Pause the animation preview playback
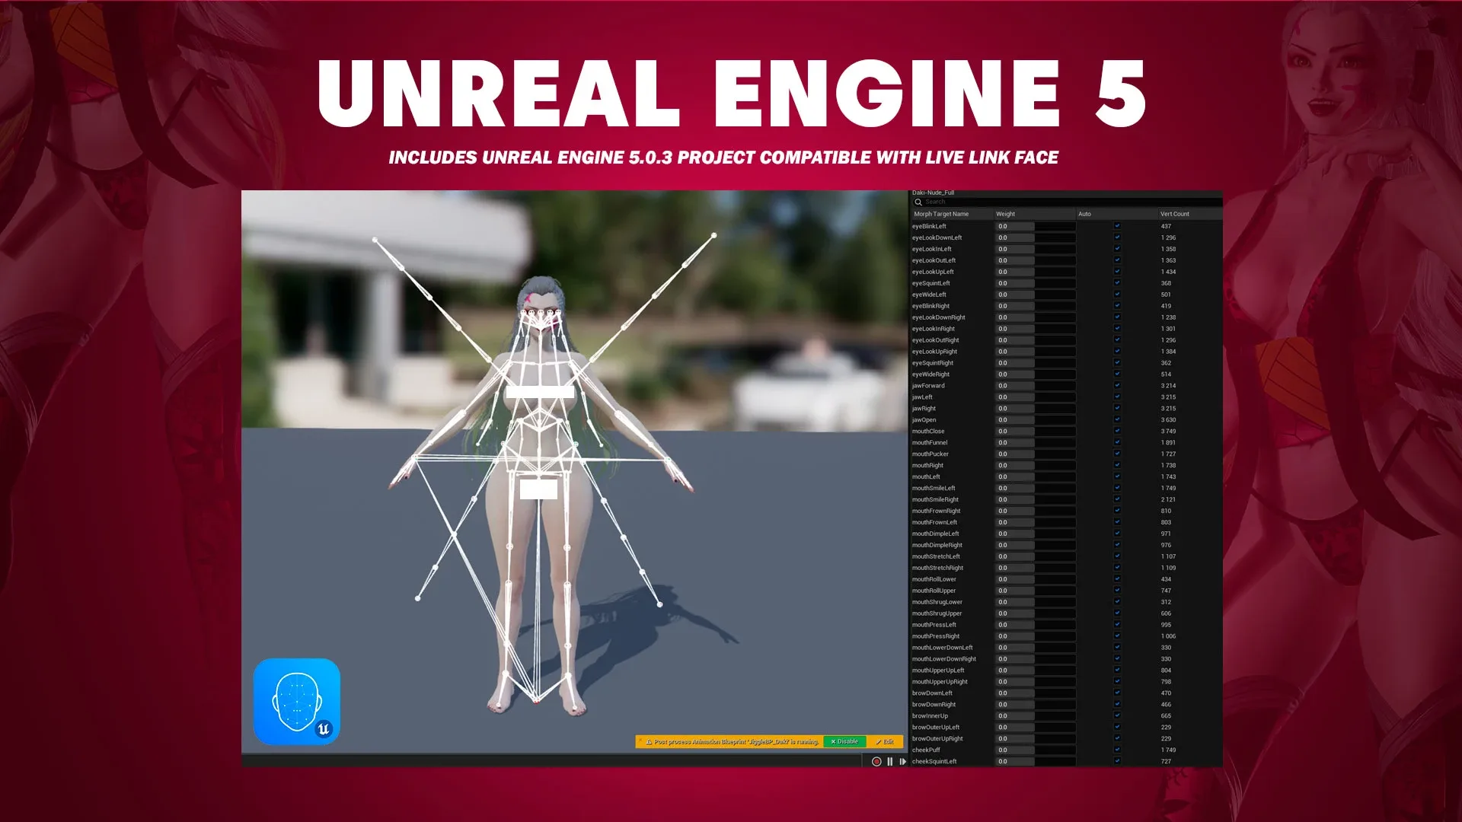This screenshot has width=1462, height=822. coord(889,762)
